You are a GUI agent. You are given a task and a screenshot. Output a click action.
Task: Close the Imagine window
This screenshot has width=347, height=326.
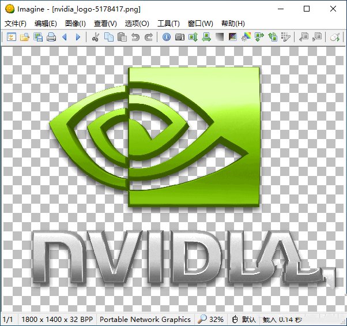coord(333,9)
